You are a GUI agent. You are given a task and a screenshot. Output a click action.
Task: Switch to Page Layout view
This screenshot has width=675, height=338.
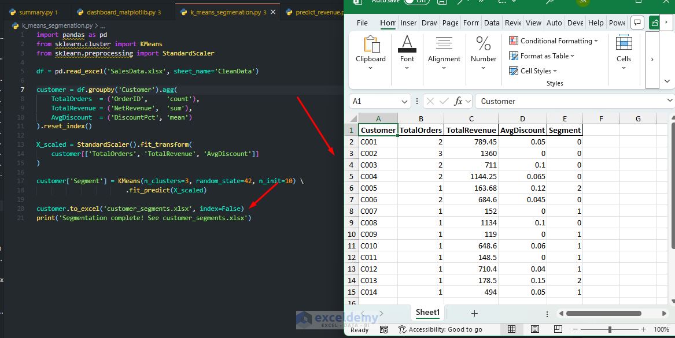point(535,329)
